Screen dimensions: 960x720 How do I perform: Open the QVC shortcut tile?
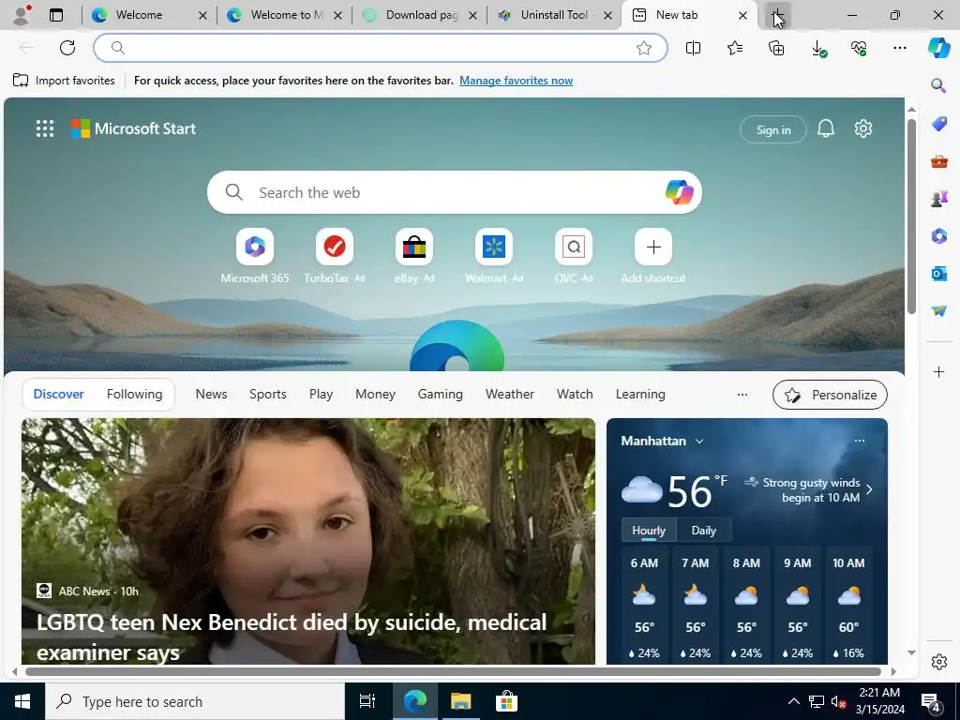(x=574, y=247)
